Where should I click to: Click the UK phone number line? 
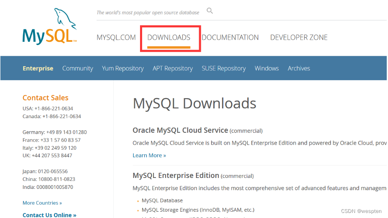click(47, 156)
